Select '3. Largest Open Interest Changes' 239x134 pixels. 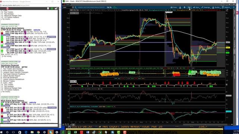[x=15, y=72]
